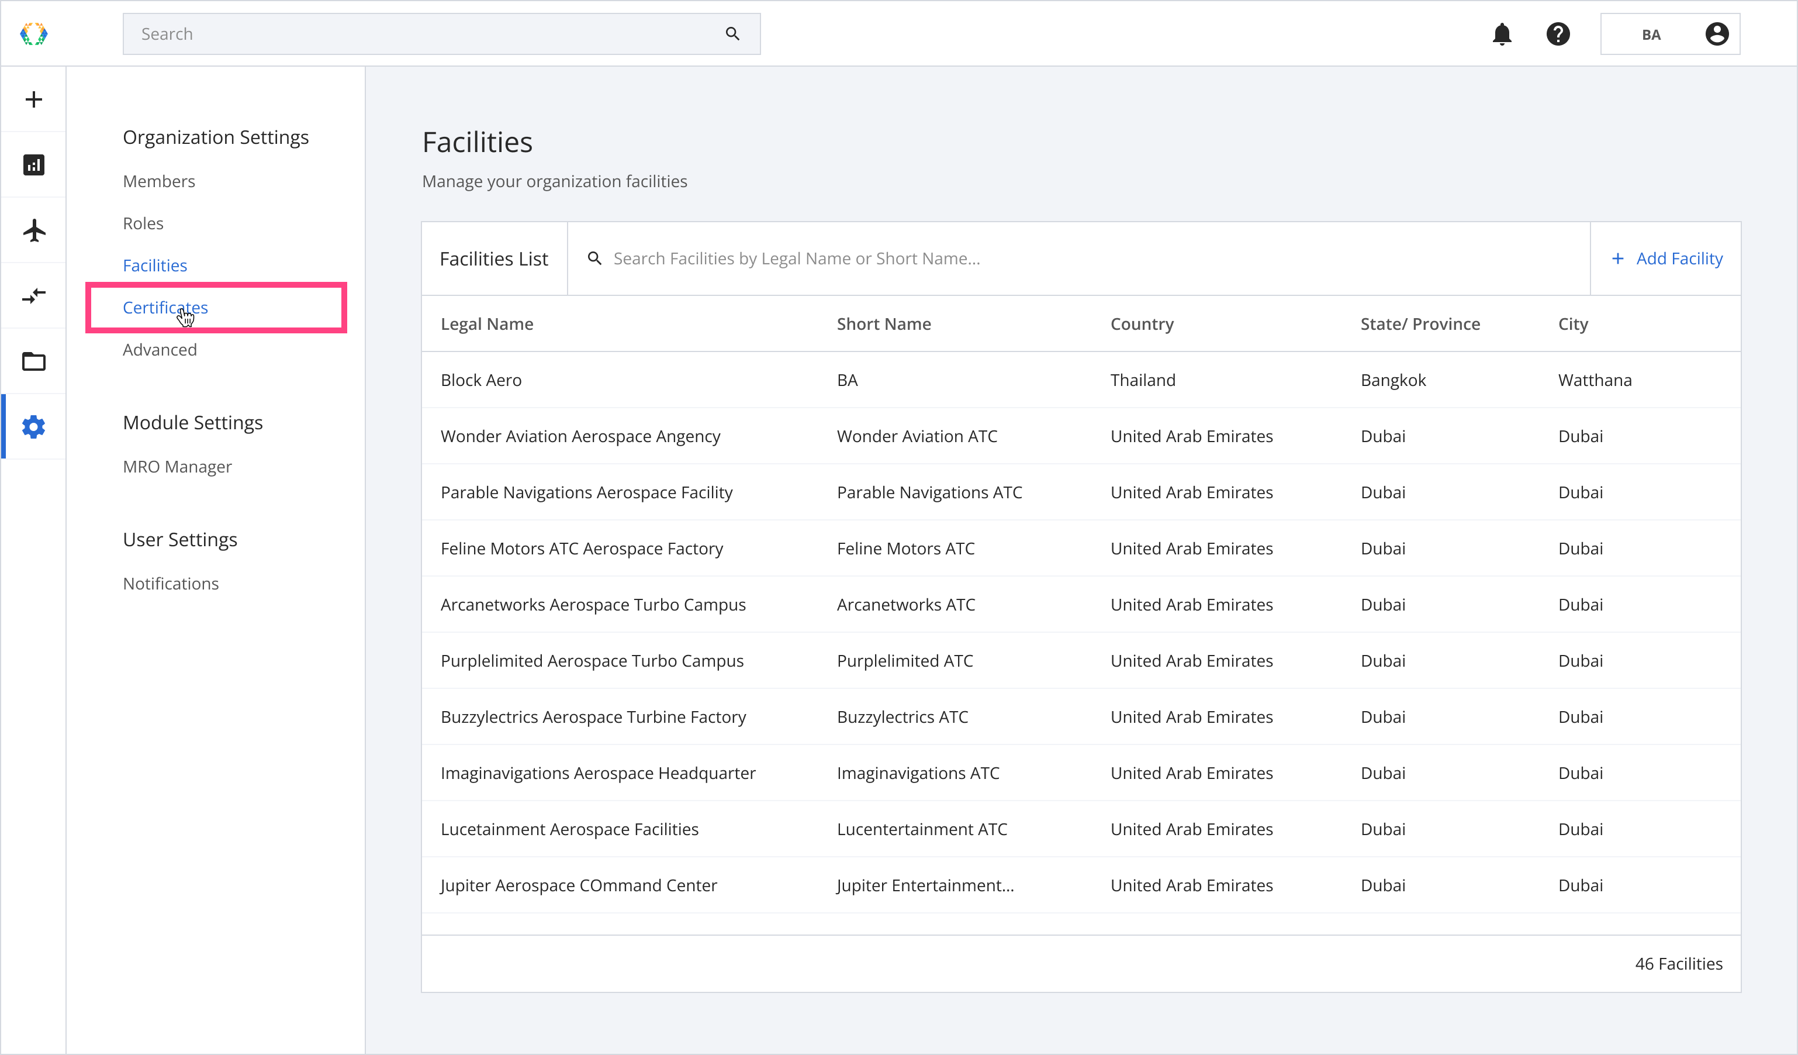Select the Facilities List tab
The height and width of the screenshot is (1055, 1798).
[495, 258]
